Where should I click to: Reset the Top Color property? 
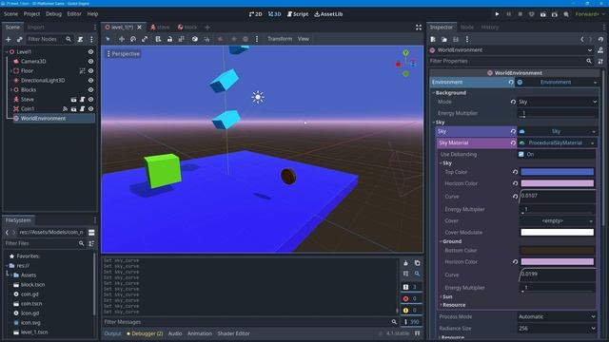[x=515, y=172]
